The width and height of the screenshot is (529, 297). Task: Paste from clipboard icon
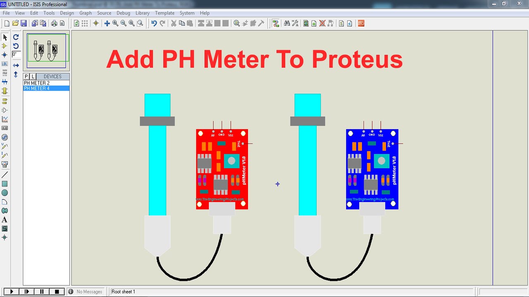(190, 24)
